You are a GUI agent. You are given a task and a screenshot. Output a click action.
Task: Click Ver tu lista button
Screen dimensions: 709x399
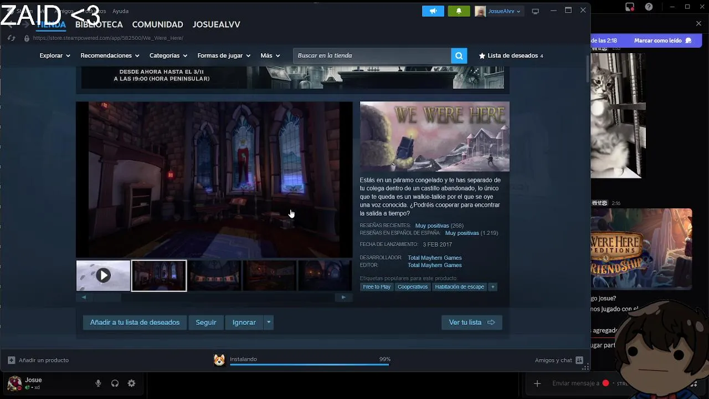click(x=472, y=323)
